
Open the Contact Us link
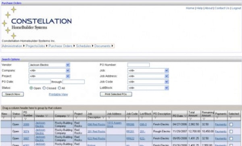tap(222, 8)
